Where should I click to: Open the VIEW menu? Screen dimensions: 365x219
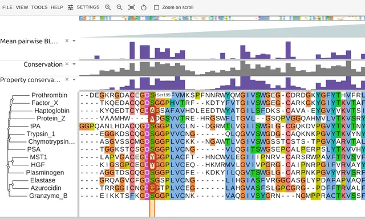[22, 7]
